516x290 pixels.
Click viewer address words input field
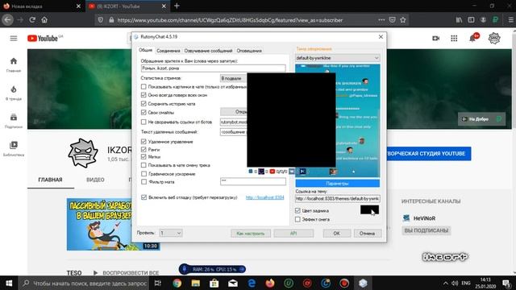213,68
